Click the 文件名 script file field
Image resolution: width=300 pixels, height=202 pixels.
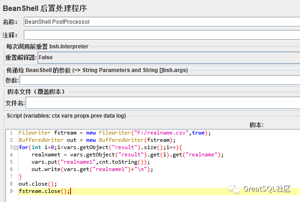pyautogui.click(x=163, y=103)
